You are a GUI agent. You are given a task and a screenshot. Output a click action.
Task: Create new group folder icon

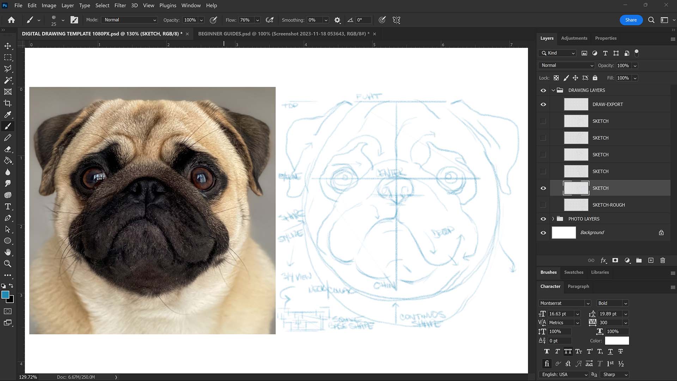[639, 260]
